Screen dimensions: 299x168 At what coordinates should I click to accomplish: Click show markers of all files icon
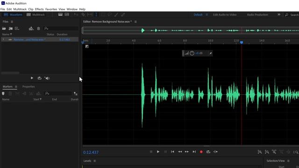click(76, 93)
